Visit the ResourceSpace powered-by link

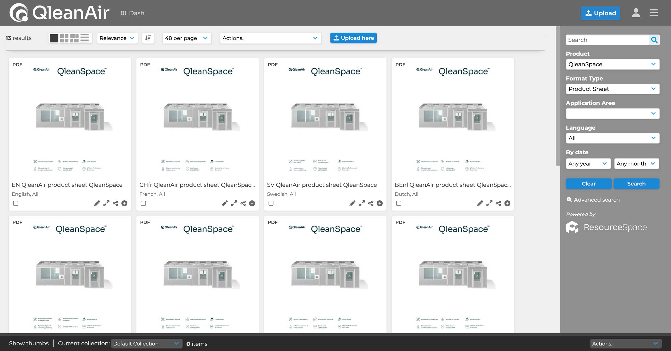tap(606, 227)
